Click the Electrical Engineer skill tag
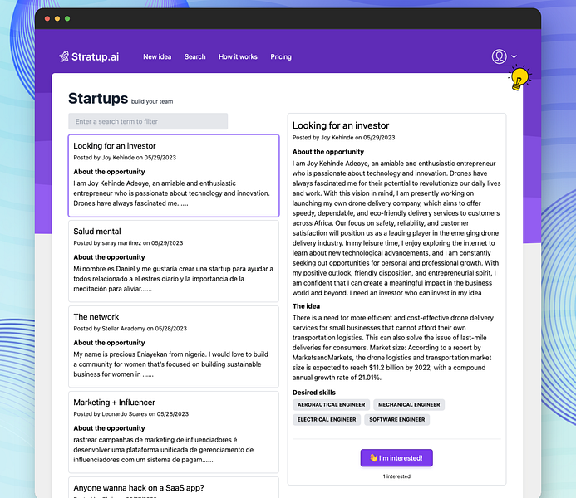The image size is (576, 498). 327,419
